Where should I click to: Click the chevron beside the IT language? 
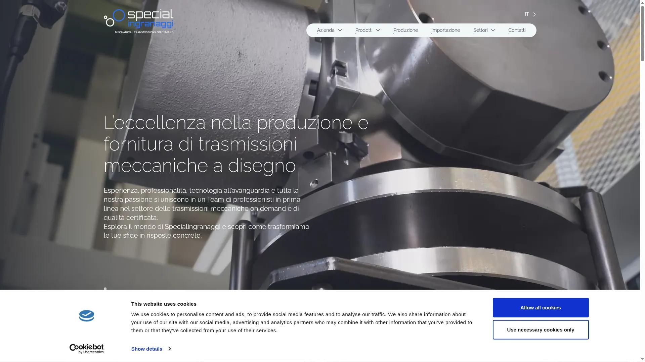534,14
